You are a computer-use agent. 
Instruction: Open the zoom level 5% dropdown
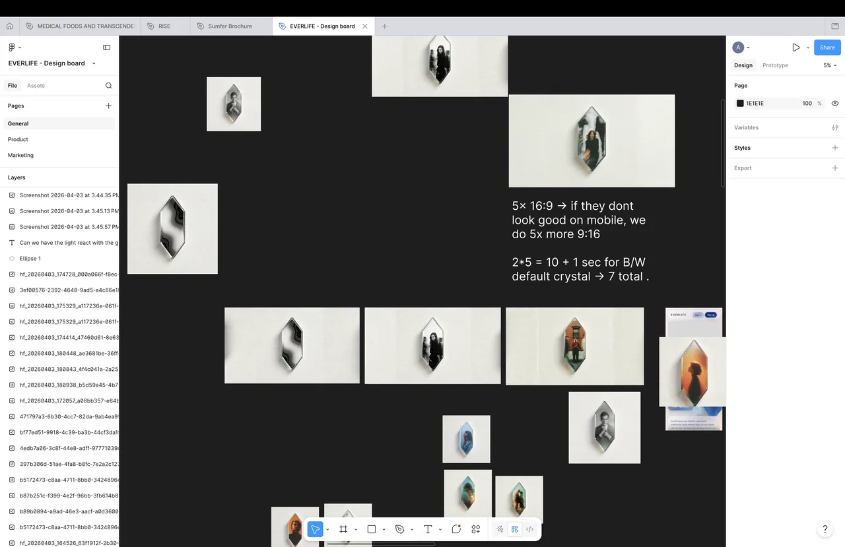[x=830, y=65]
